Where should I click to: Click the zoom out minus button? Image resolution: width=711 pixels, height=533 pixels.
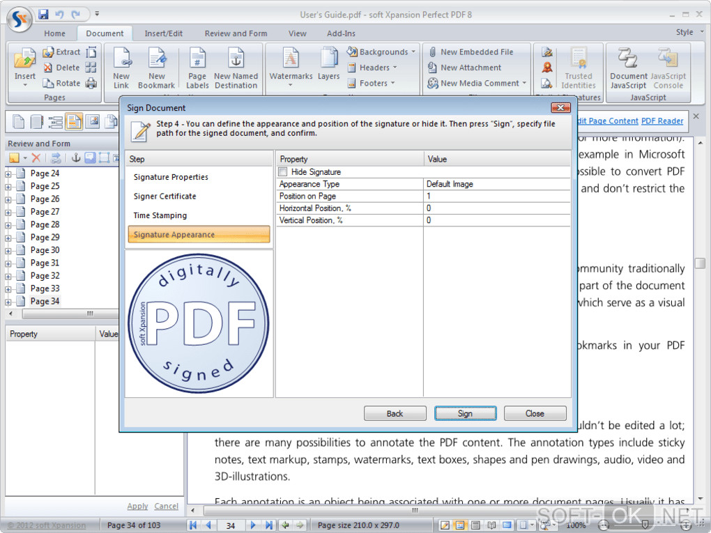[604, 525]
